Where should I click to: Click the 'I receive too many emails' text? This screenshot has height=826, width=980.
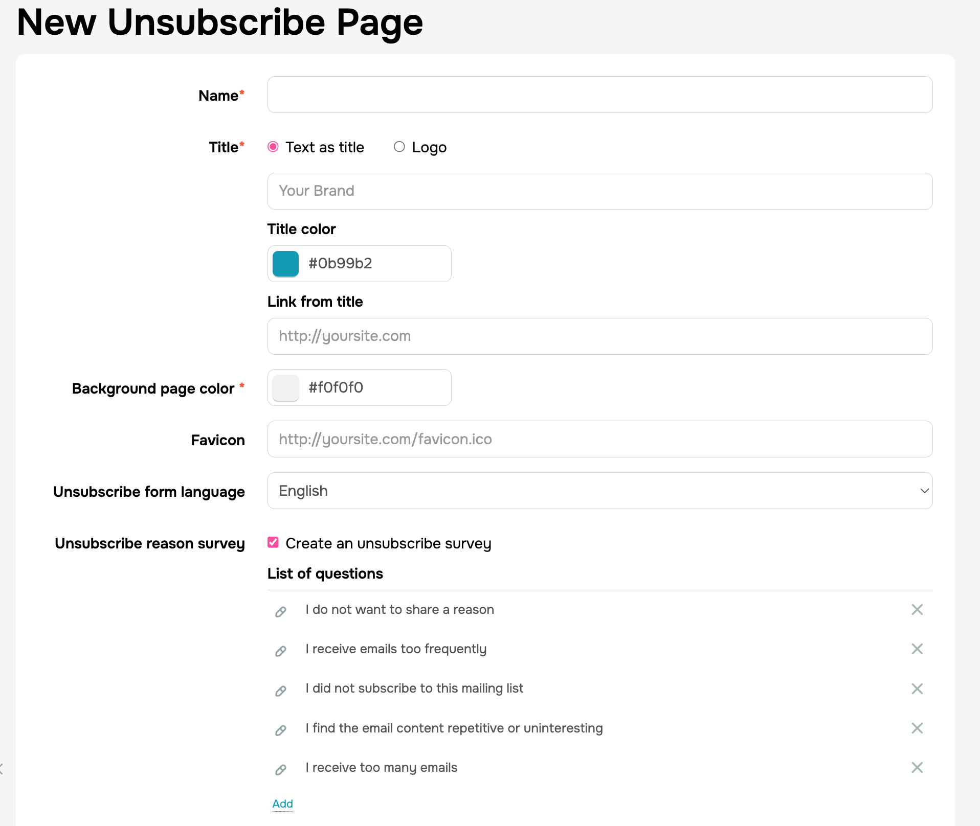(381, 768)
